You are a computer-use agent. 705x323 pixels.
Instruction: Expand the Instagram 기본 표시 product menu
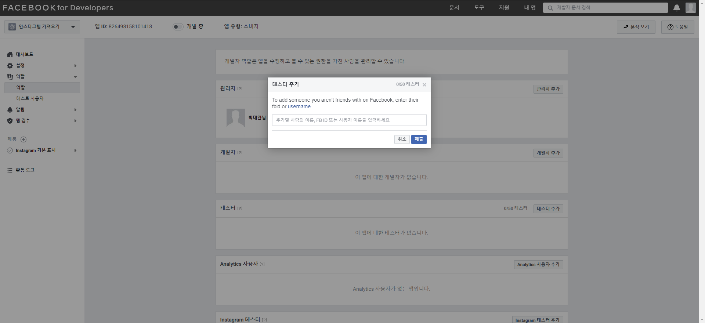[75, 150]
